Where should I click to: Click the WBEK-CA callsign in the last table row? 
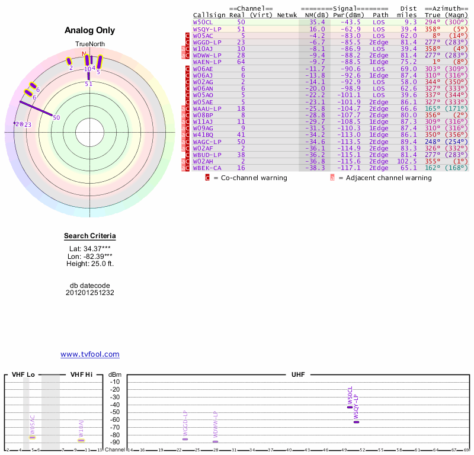(207, 168)
